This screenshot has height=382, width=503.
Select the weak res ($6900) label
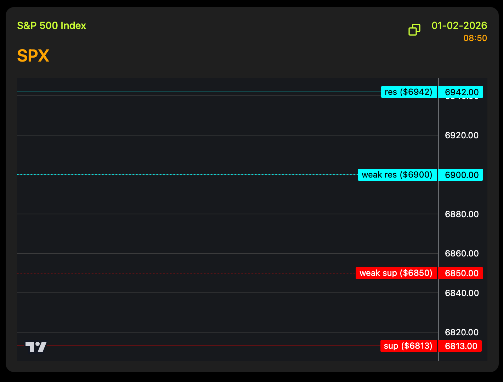pos(397,175)
